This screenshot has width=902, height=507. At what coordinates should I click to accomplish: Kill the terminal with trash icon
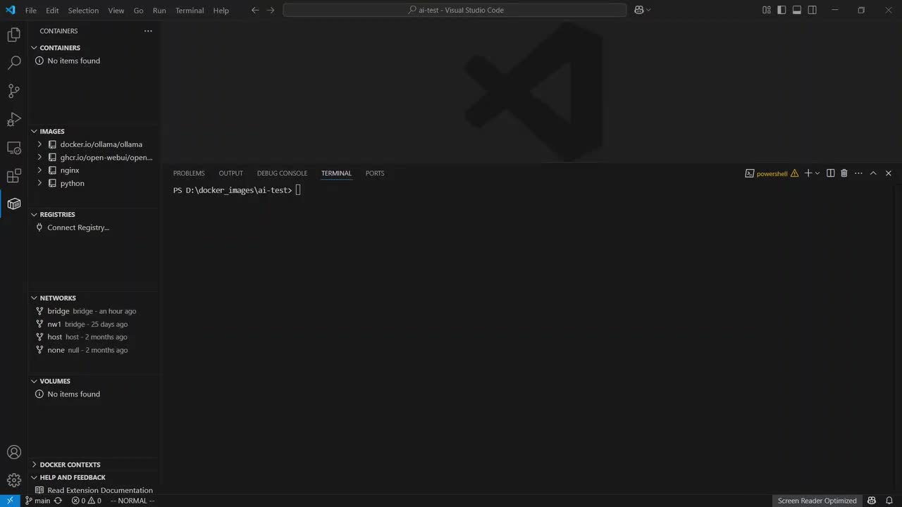point(844,173)
